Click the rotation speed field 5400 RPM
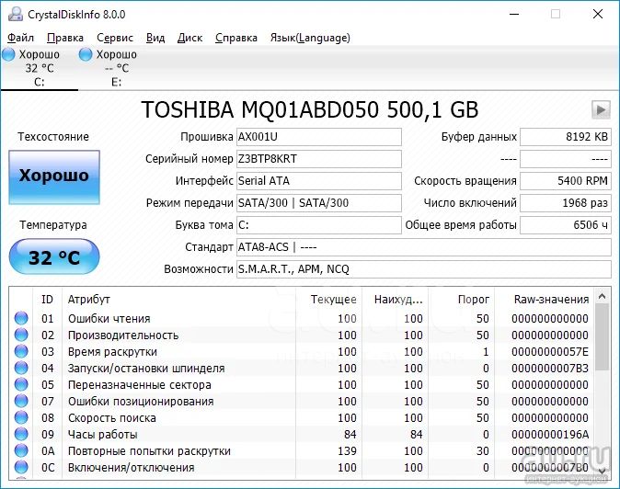620x489 pixels. click(566, 181)
